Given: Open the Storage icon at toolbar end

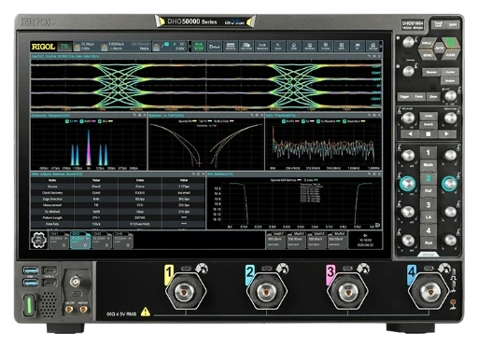Looking at the screenshot, I should [373, 47].
